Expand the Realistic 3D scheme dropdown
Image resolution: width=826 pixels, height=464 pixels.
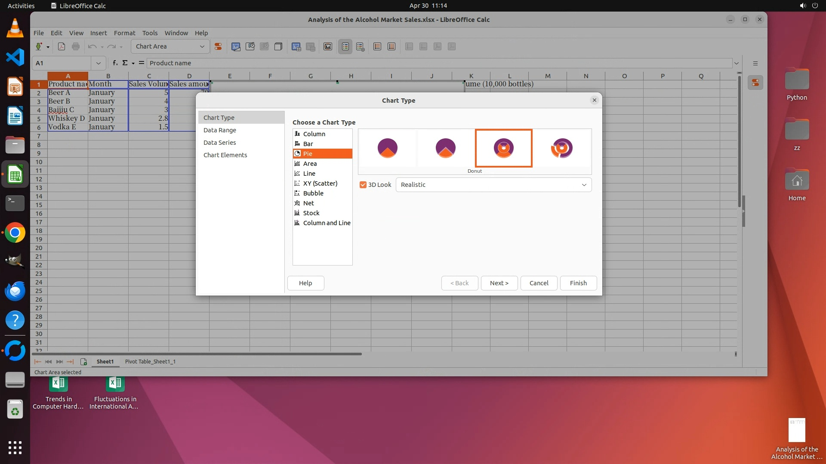pyautogui.click(x=584, y=185)
